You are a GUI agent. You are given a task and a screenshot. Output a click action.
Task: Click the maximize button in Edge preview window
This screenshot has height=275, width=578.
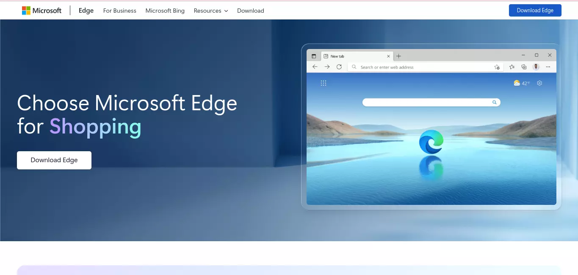pyautogui.click(x=537, y=55)
